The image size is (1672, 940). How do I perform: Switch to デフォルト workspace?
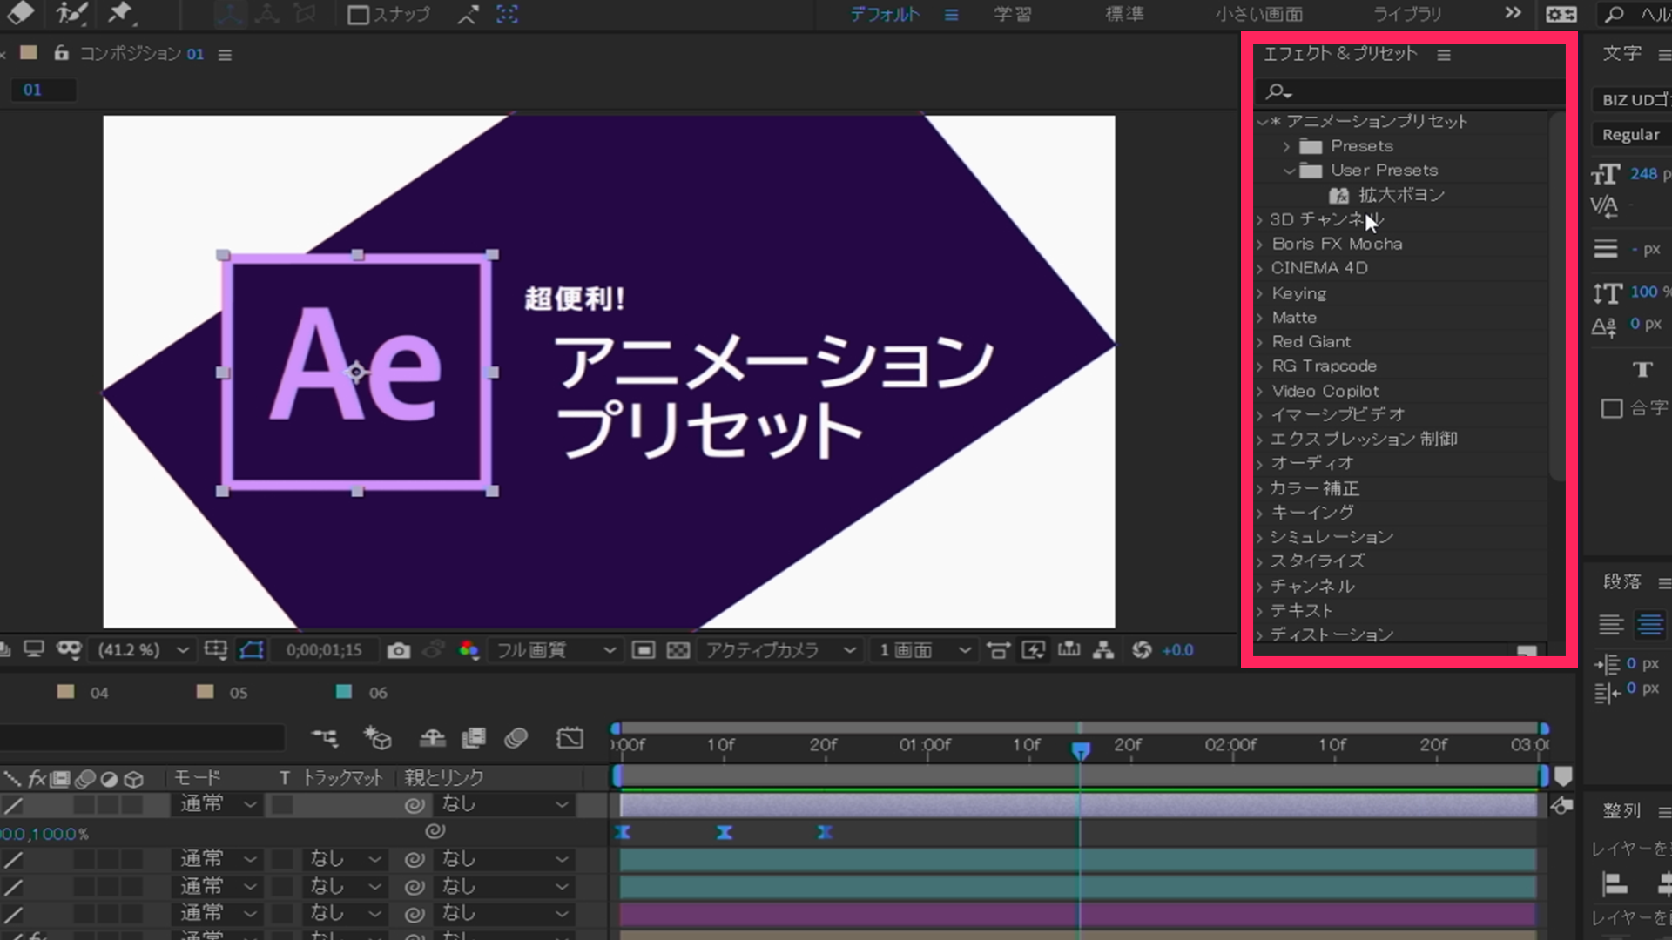(885, 15)
